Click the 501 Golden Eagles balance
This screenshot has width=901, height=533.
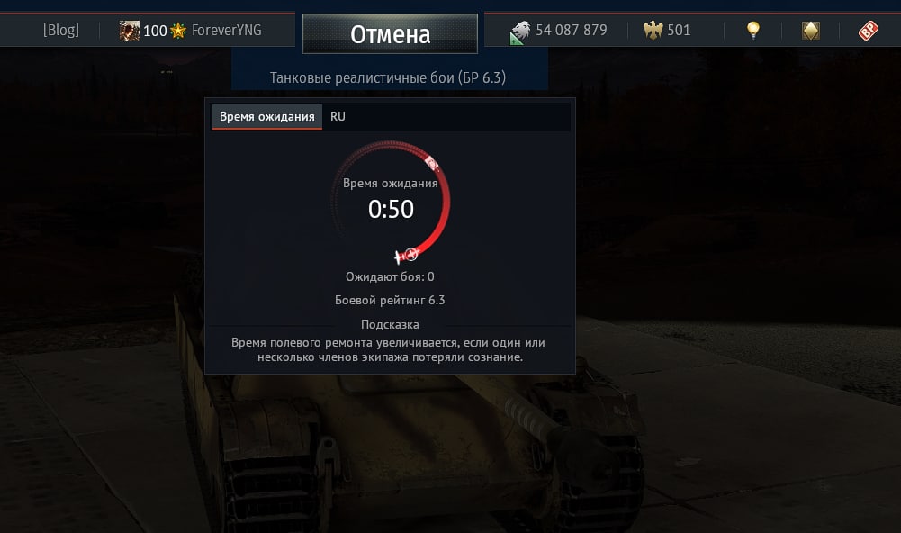coord(679,30)
